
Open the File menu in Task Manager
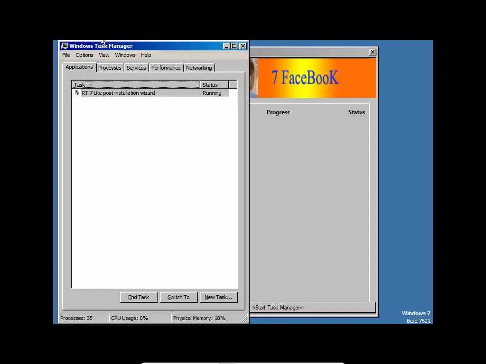click(x=66, y=55)
